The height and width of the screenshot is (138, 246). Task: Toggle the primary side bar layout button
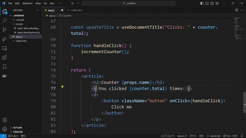[202, 3]
